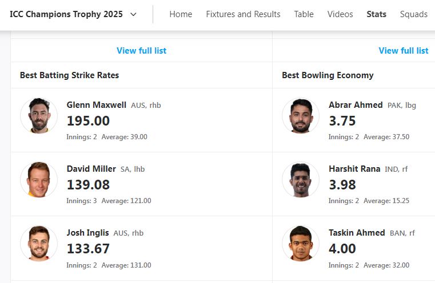
Task: Click Glenn Maxwell's profile photo
Action: click(x=39, y=116)
